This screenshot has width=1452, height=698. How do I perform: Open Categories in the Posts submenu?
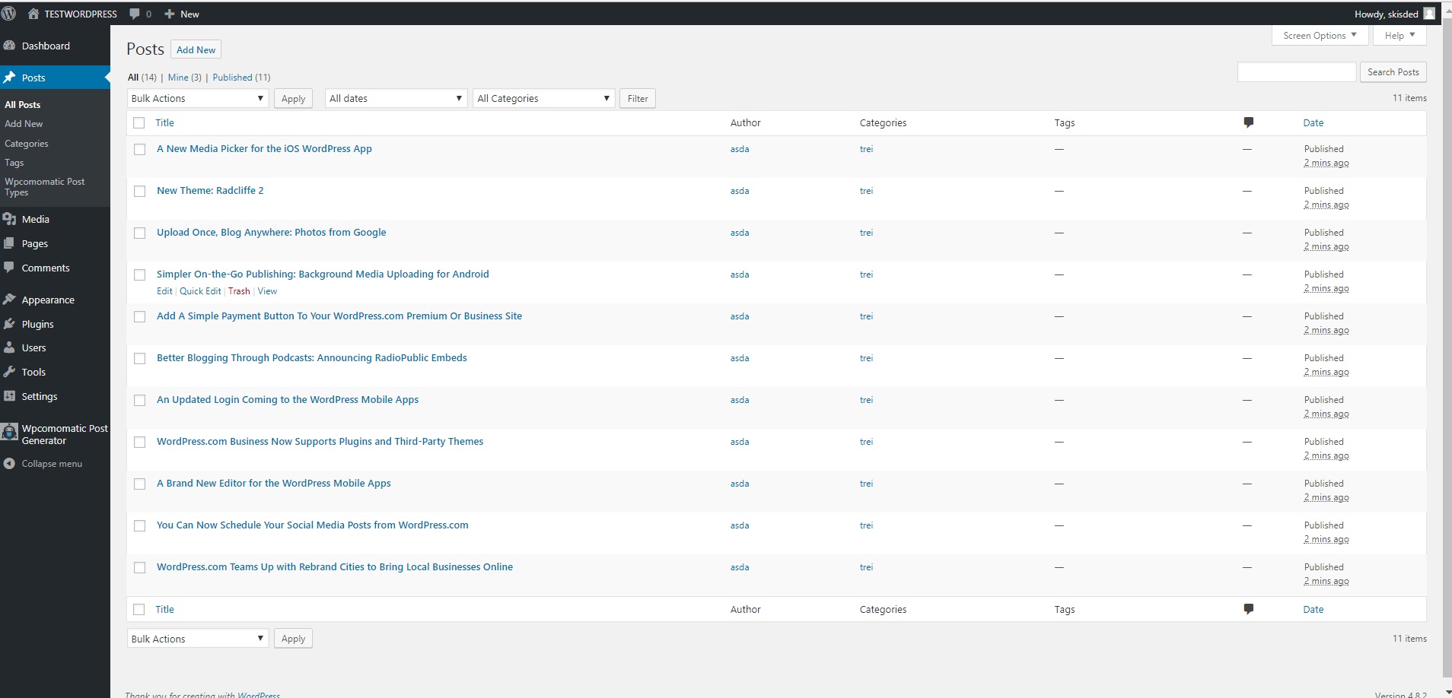[27, 144]
